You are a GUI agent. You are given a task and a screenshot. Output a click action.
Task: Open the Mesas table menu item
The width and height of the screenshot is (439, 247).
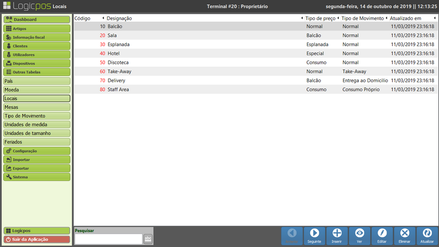(x=37, y=107)
